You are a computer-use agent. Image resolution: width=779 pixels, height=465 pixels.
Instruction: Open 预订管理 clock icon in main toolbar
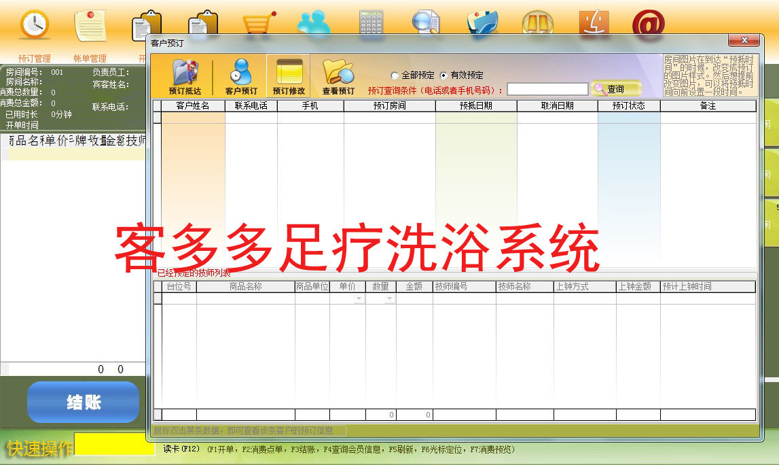(34, 24)
